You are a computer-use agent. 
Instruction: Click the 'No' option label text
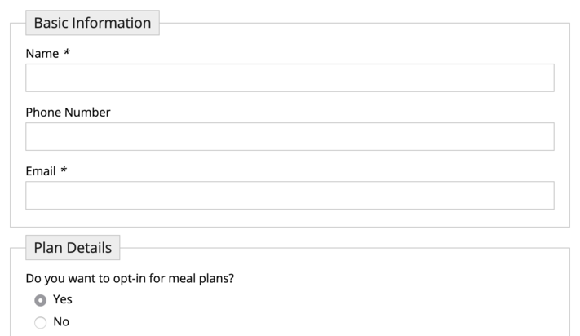(61, 322)
